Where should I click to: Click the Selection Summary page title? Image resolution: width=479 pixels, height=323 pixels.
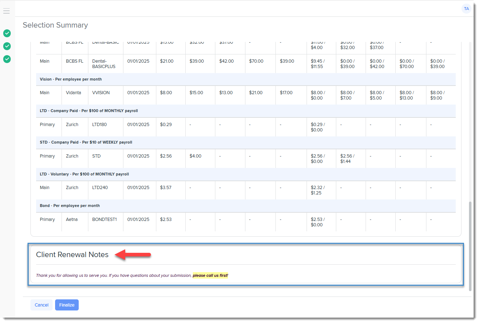click(x=55, y=25)
